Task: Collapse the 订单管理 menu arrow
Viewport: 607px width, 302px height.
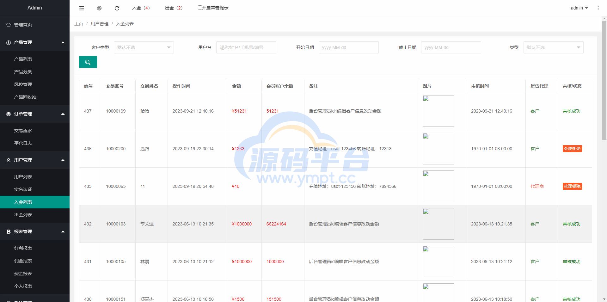Action: click(x=63, y=114)
